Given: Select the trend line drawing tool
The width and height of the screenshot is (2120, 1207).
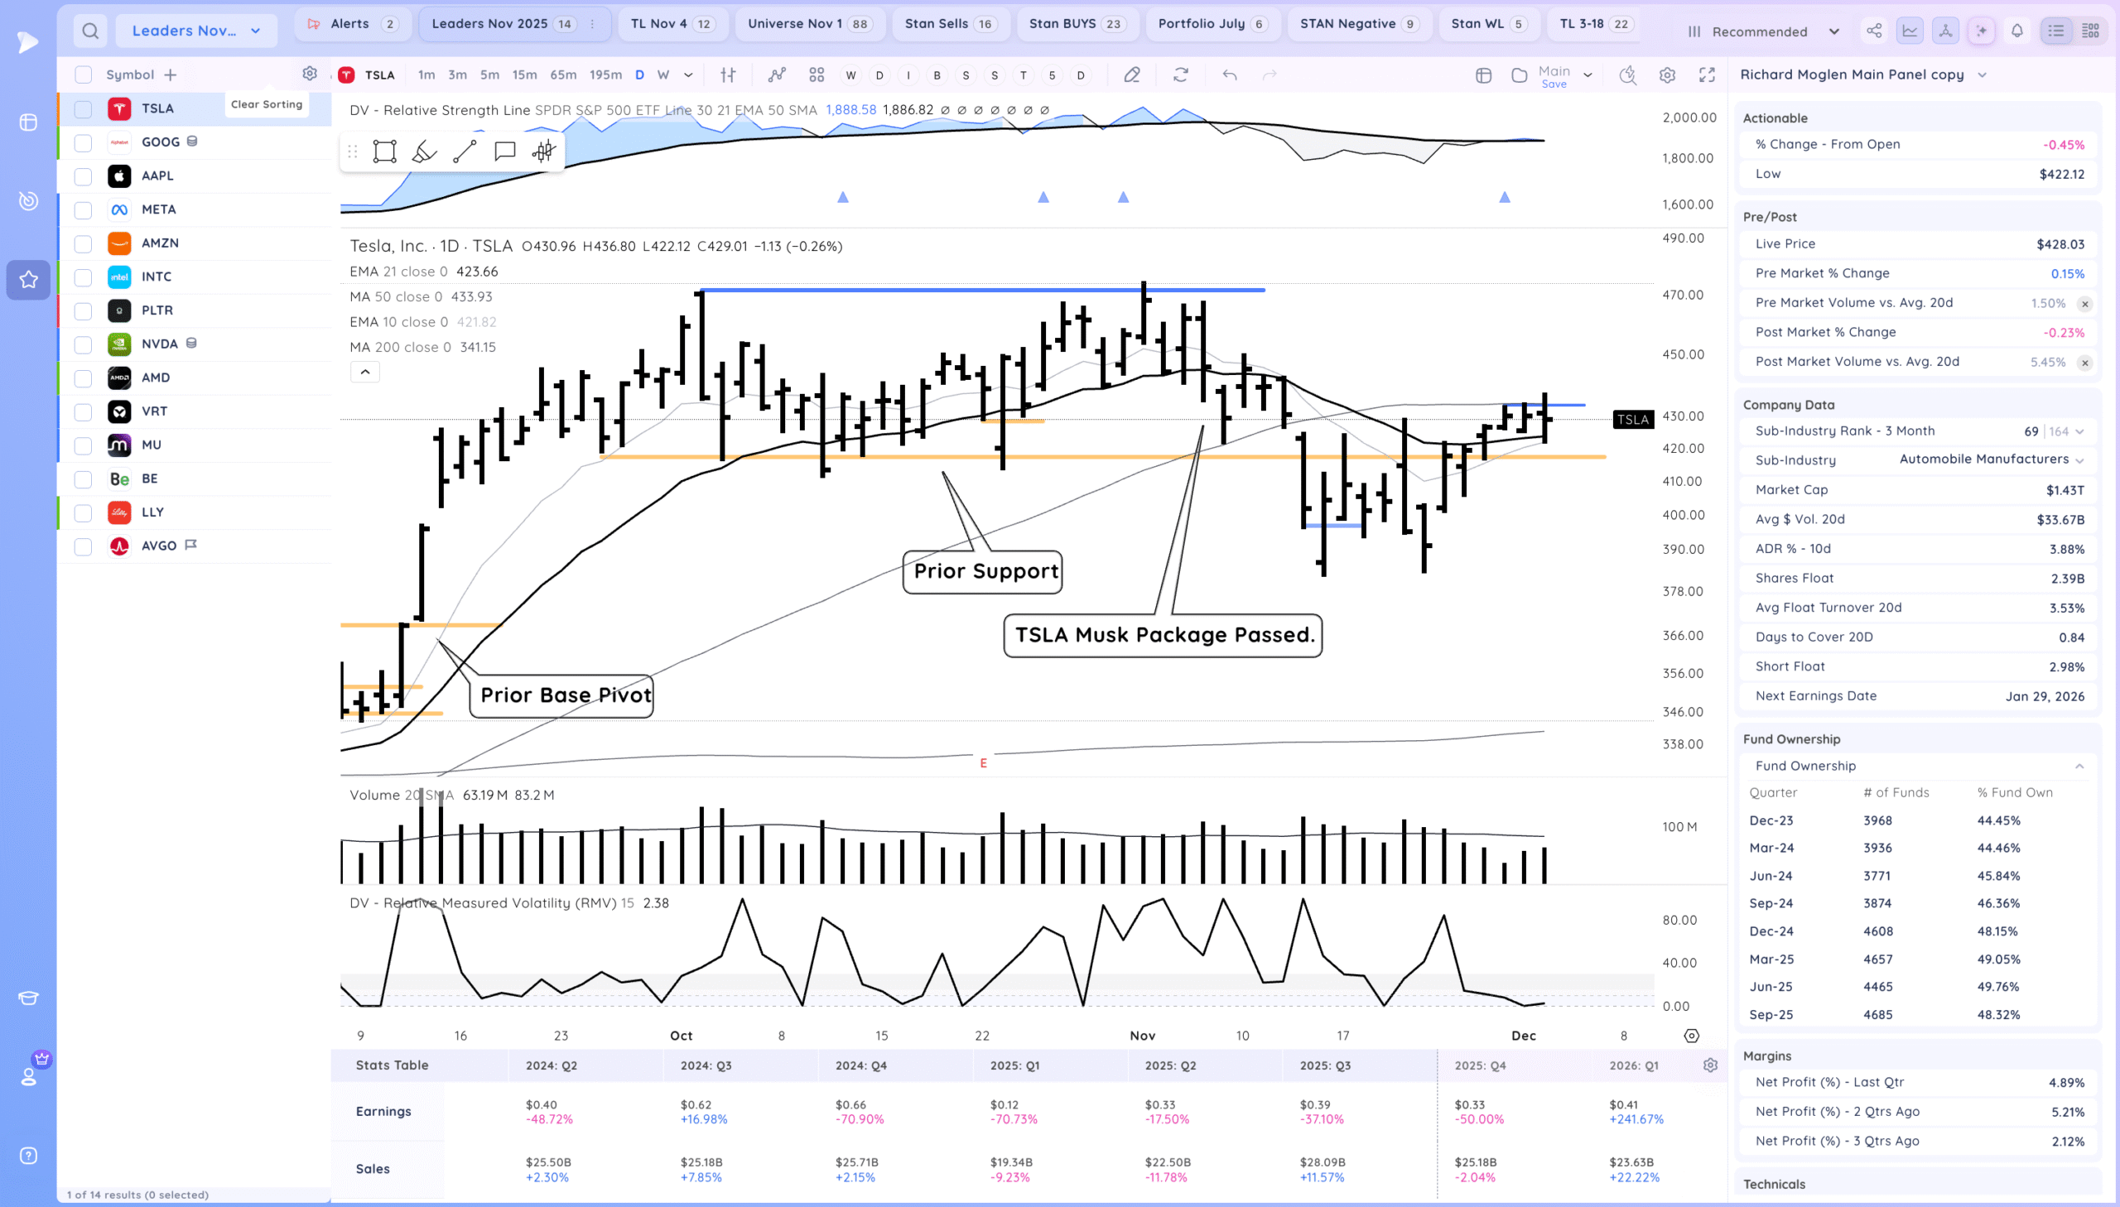Looking at the screenshot, I should [x=465, y=151].
